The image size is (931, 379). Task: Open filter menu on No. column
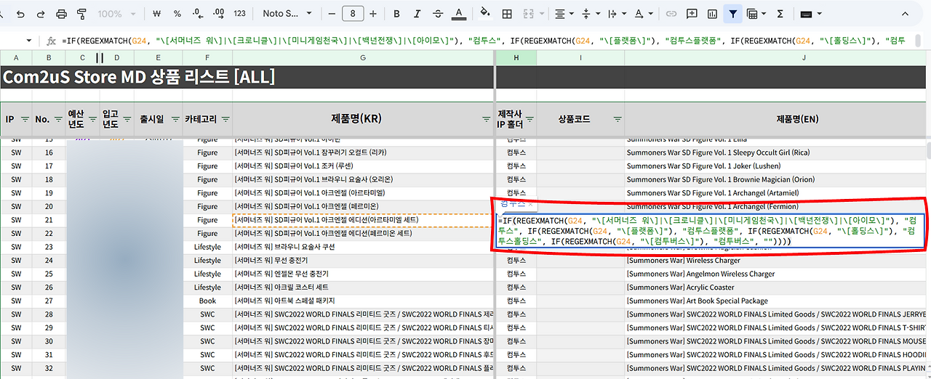pyautogui.click(x=58, y=119)
